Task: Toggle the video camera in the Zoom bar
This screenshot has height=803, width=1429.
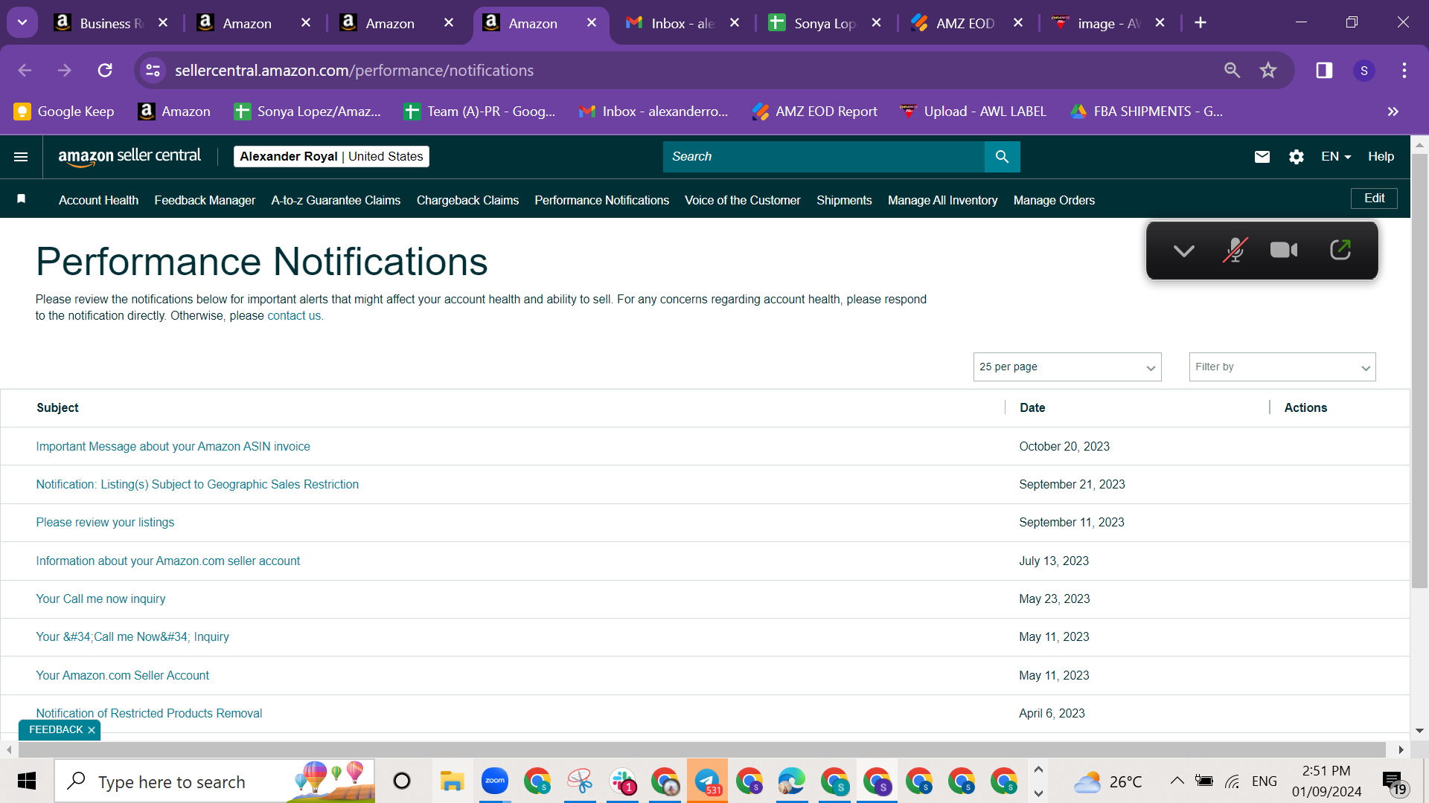Action: (1284, 251)
